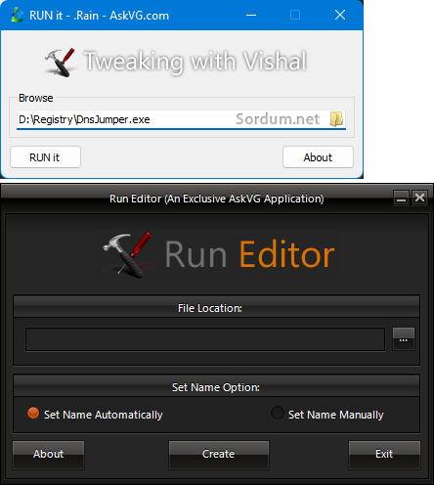Screen dimensions: 434x485
Task: Open file browser with the '...' button
Action: click(x=404, y=339)
